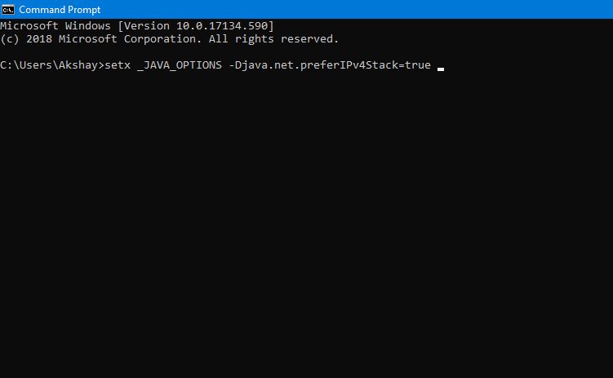Click the setx command word

coord(118,64)
